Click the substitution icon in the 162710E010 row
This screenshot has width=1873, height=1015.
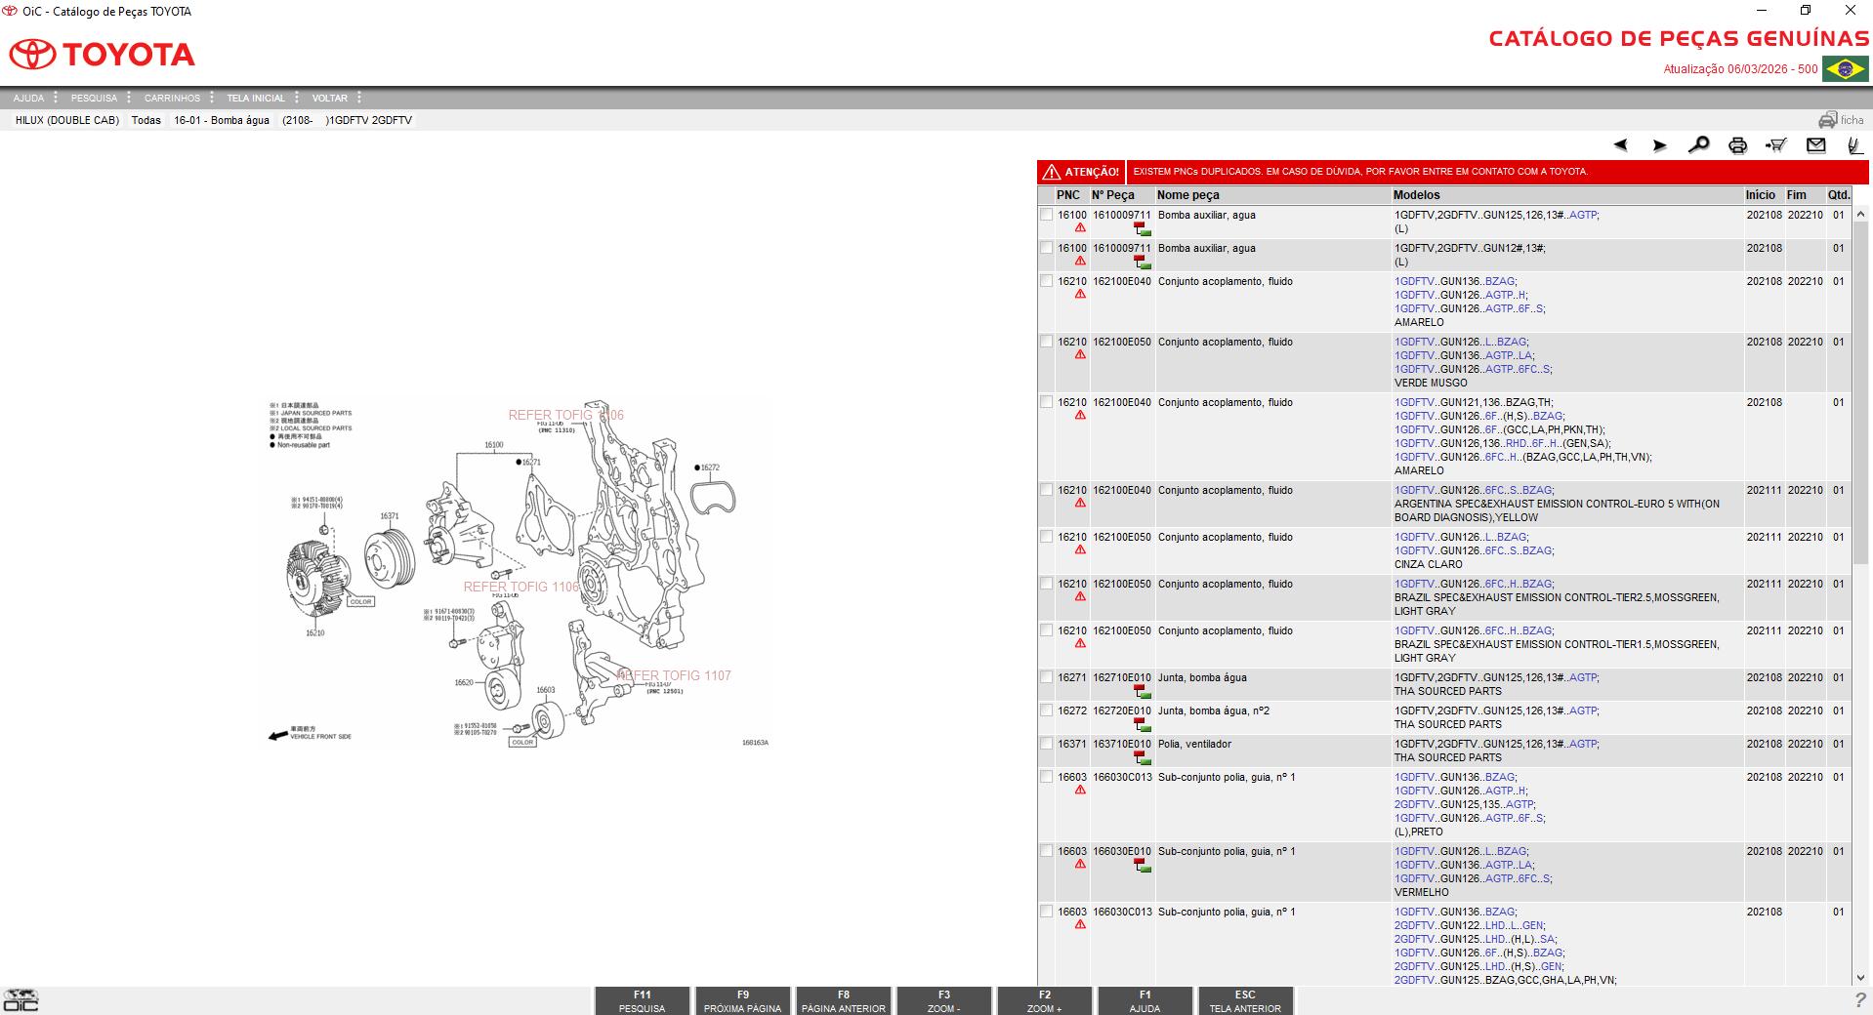pos(1142,692)
